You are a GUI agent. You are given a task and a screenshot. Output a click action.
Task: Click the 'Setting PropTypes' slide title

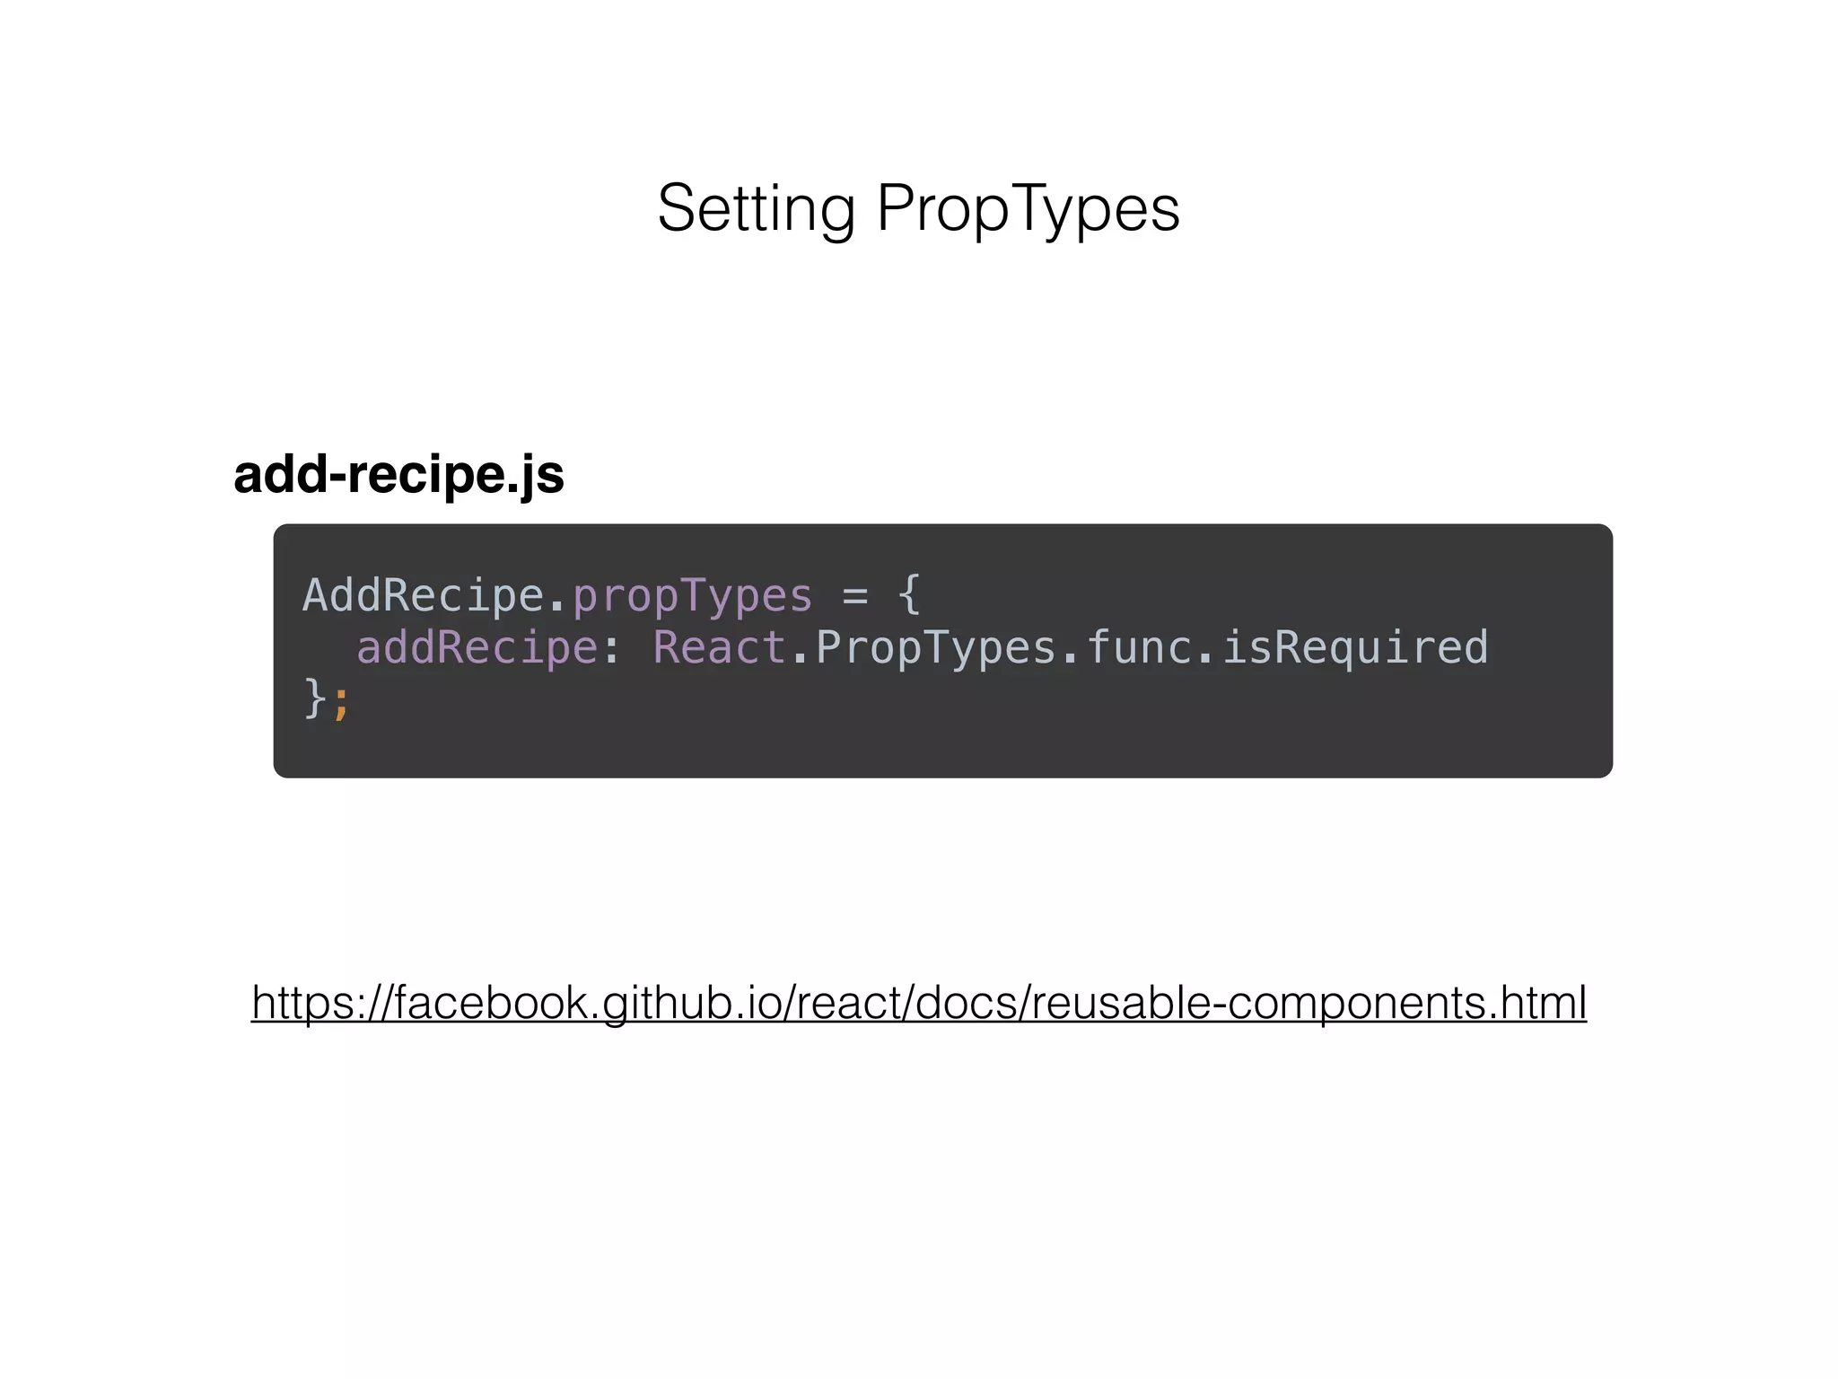pyautogui.click(x=918, y=209)
